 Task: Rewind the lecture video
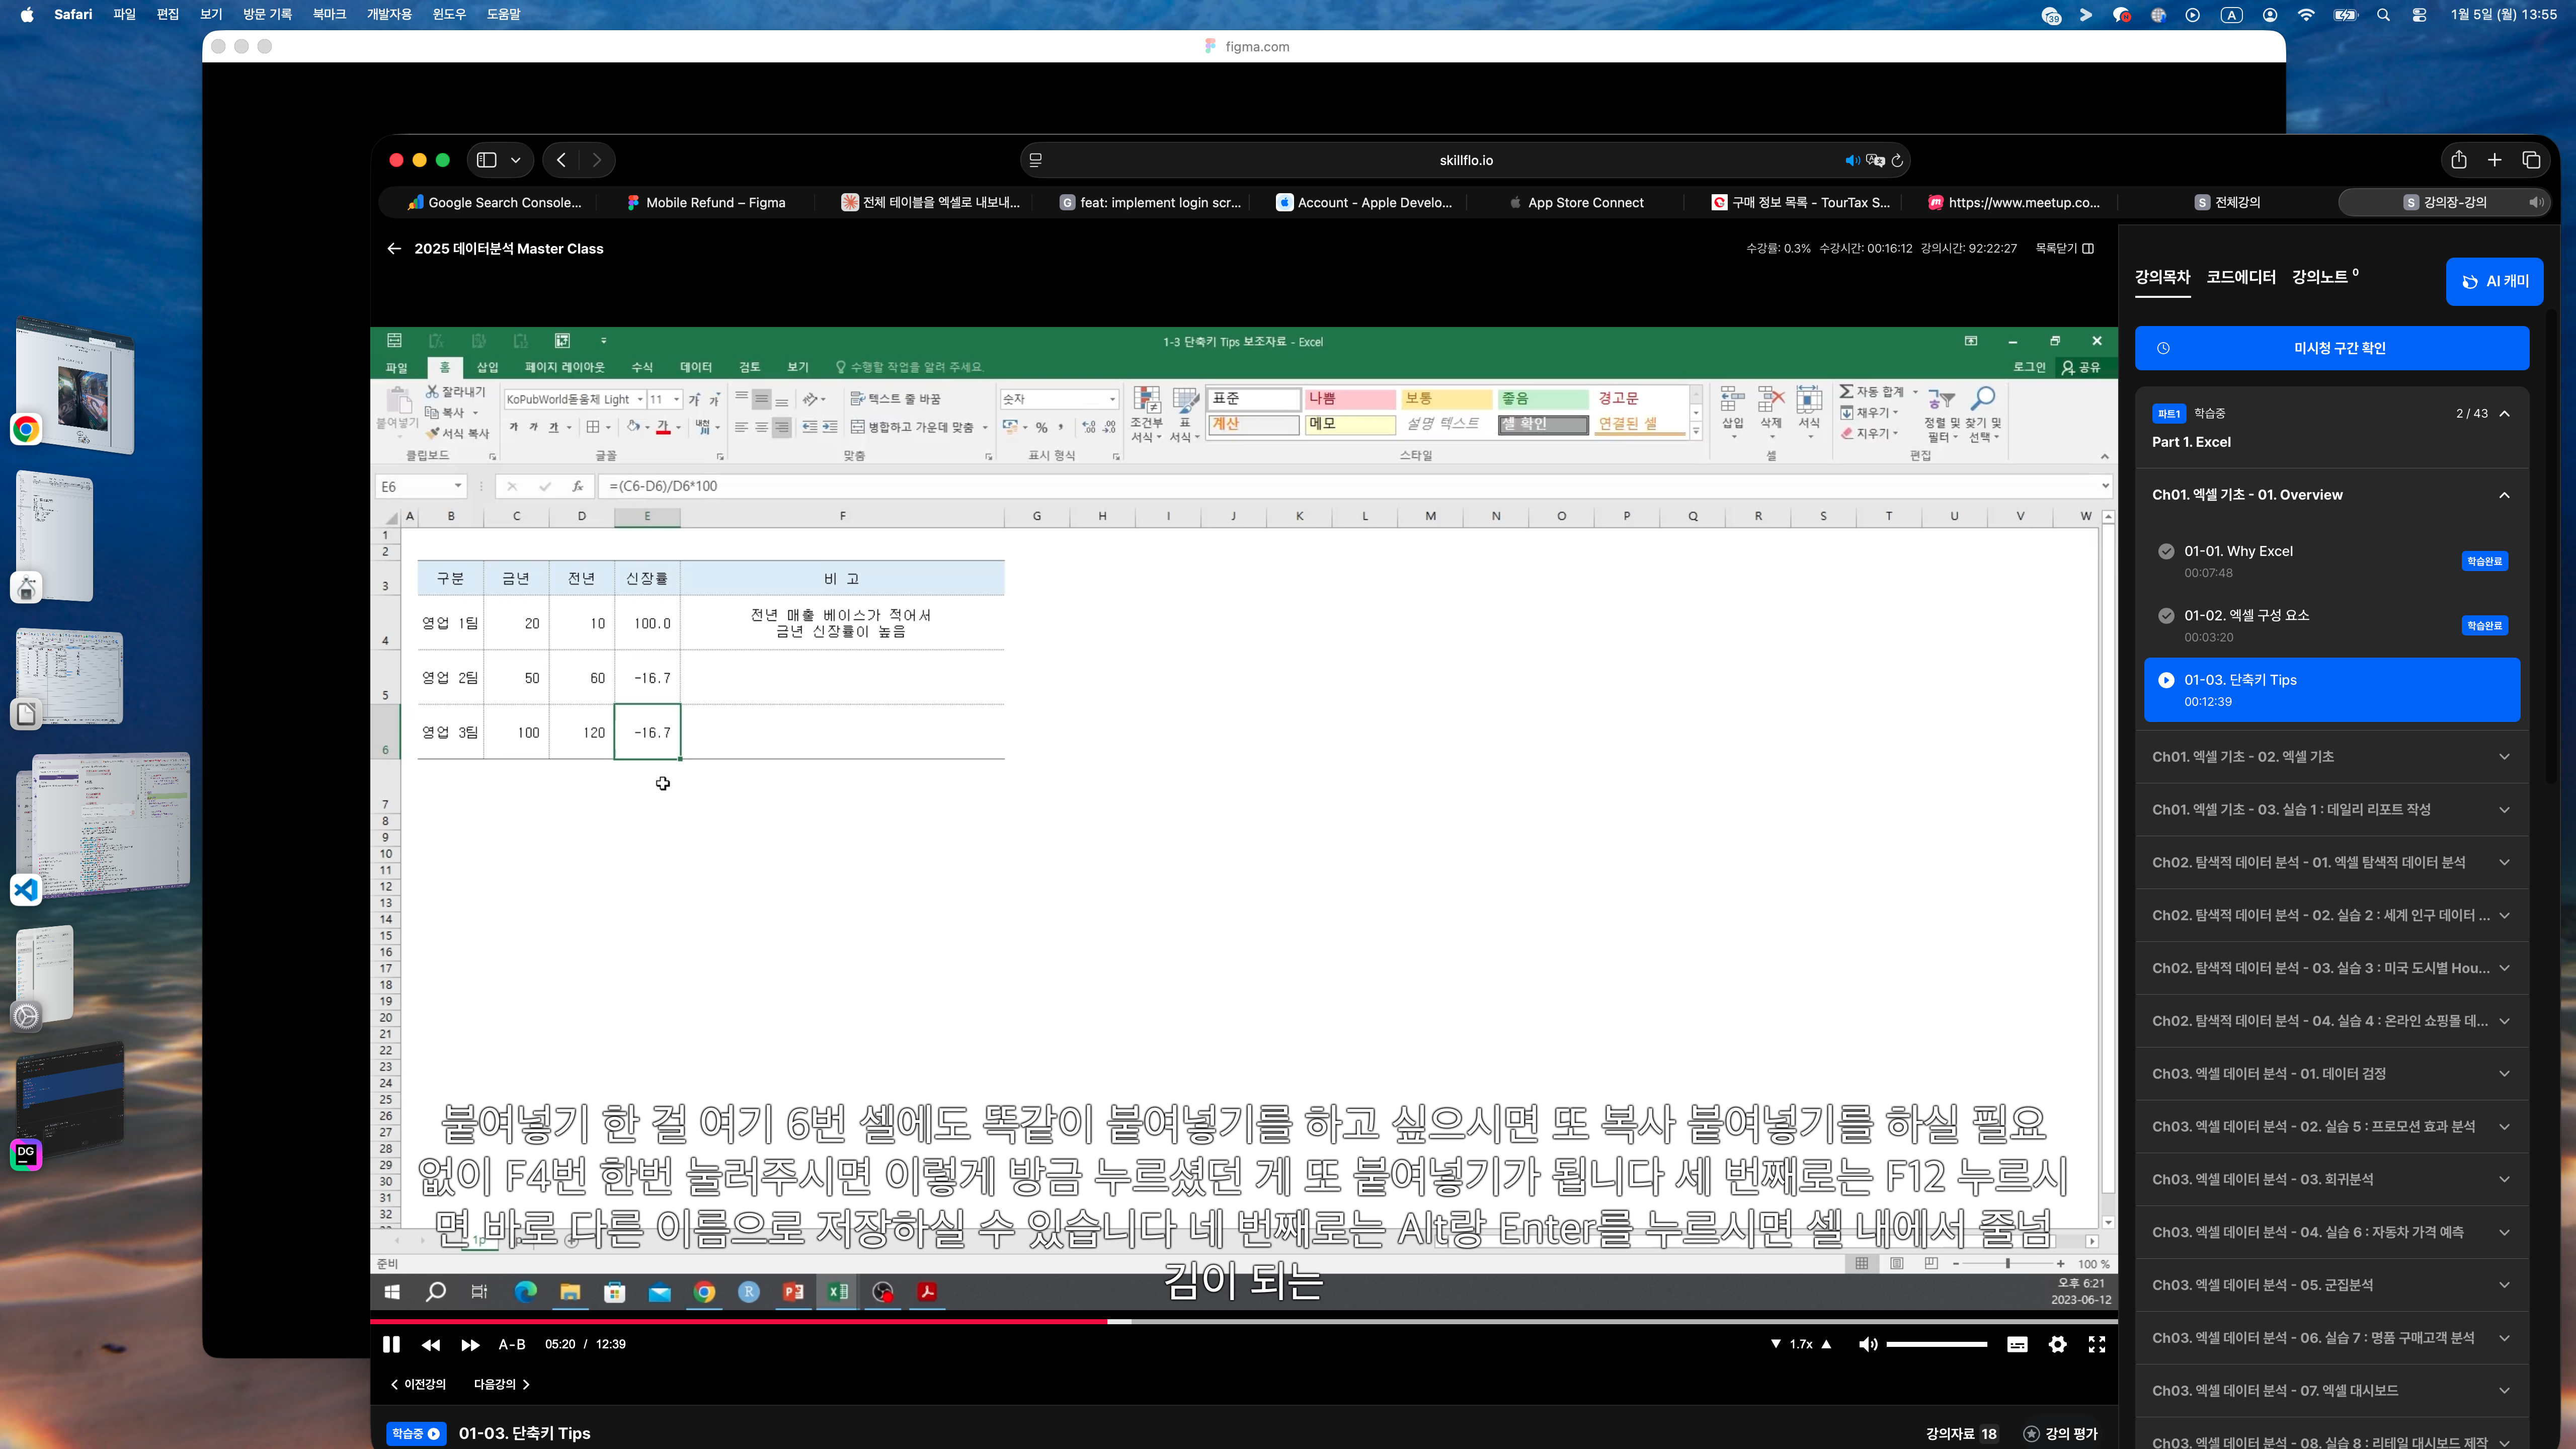pos(431,1345)
